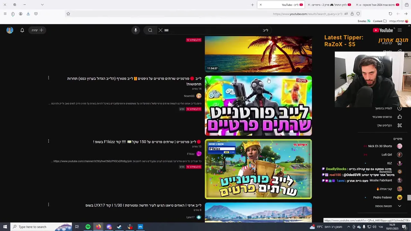Open the Content bookmarks folder
This screenshot has height=231, width=411.
click(x=380, y=21)
